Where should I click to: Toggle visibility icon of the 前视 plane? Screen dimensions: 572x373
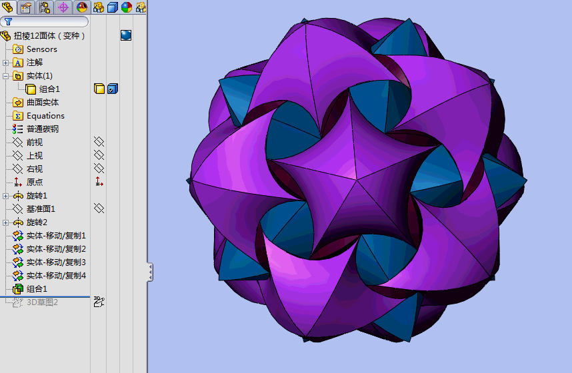tap(99, 141)
